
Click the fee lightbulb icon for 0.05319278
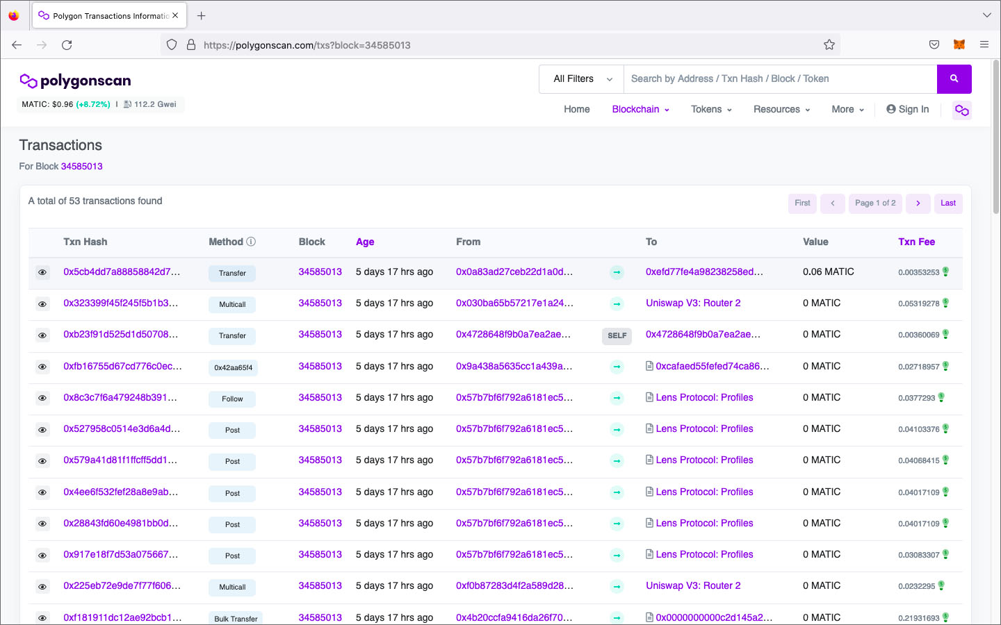(x=945, y=303)
